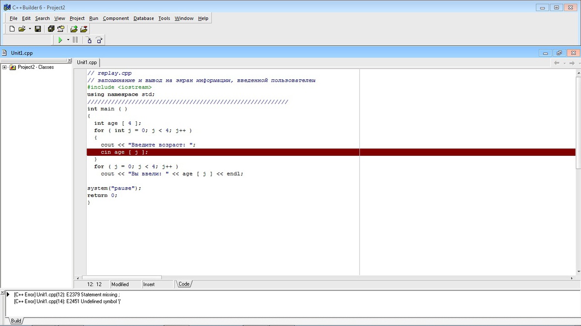Run the program with the green arrow
Screen dimensions: 581x326
(x=61, y=40)
